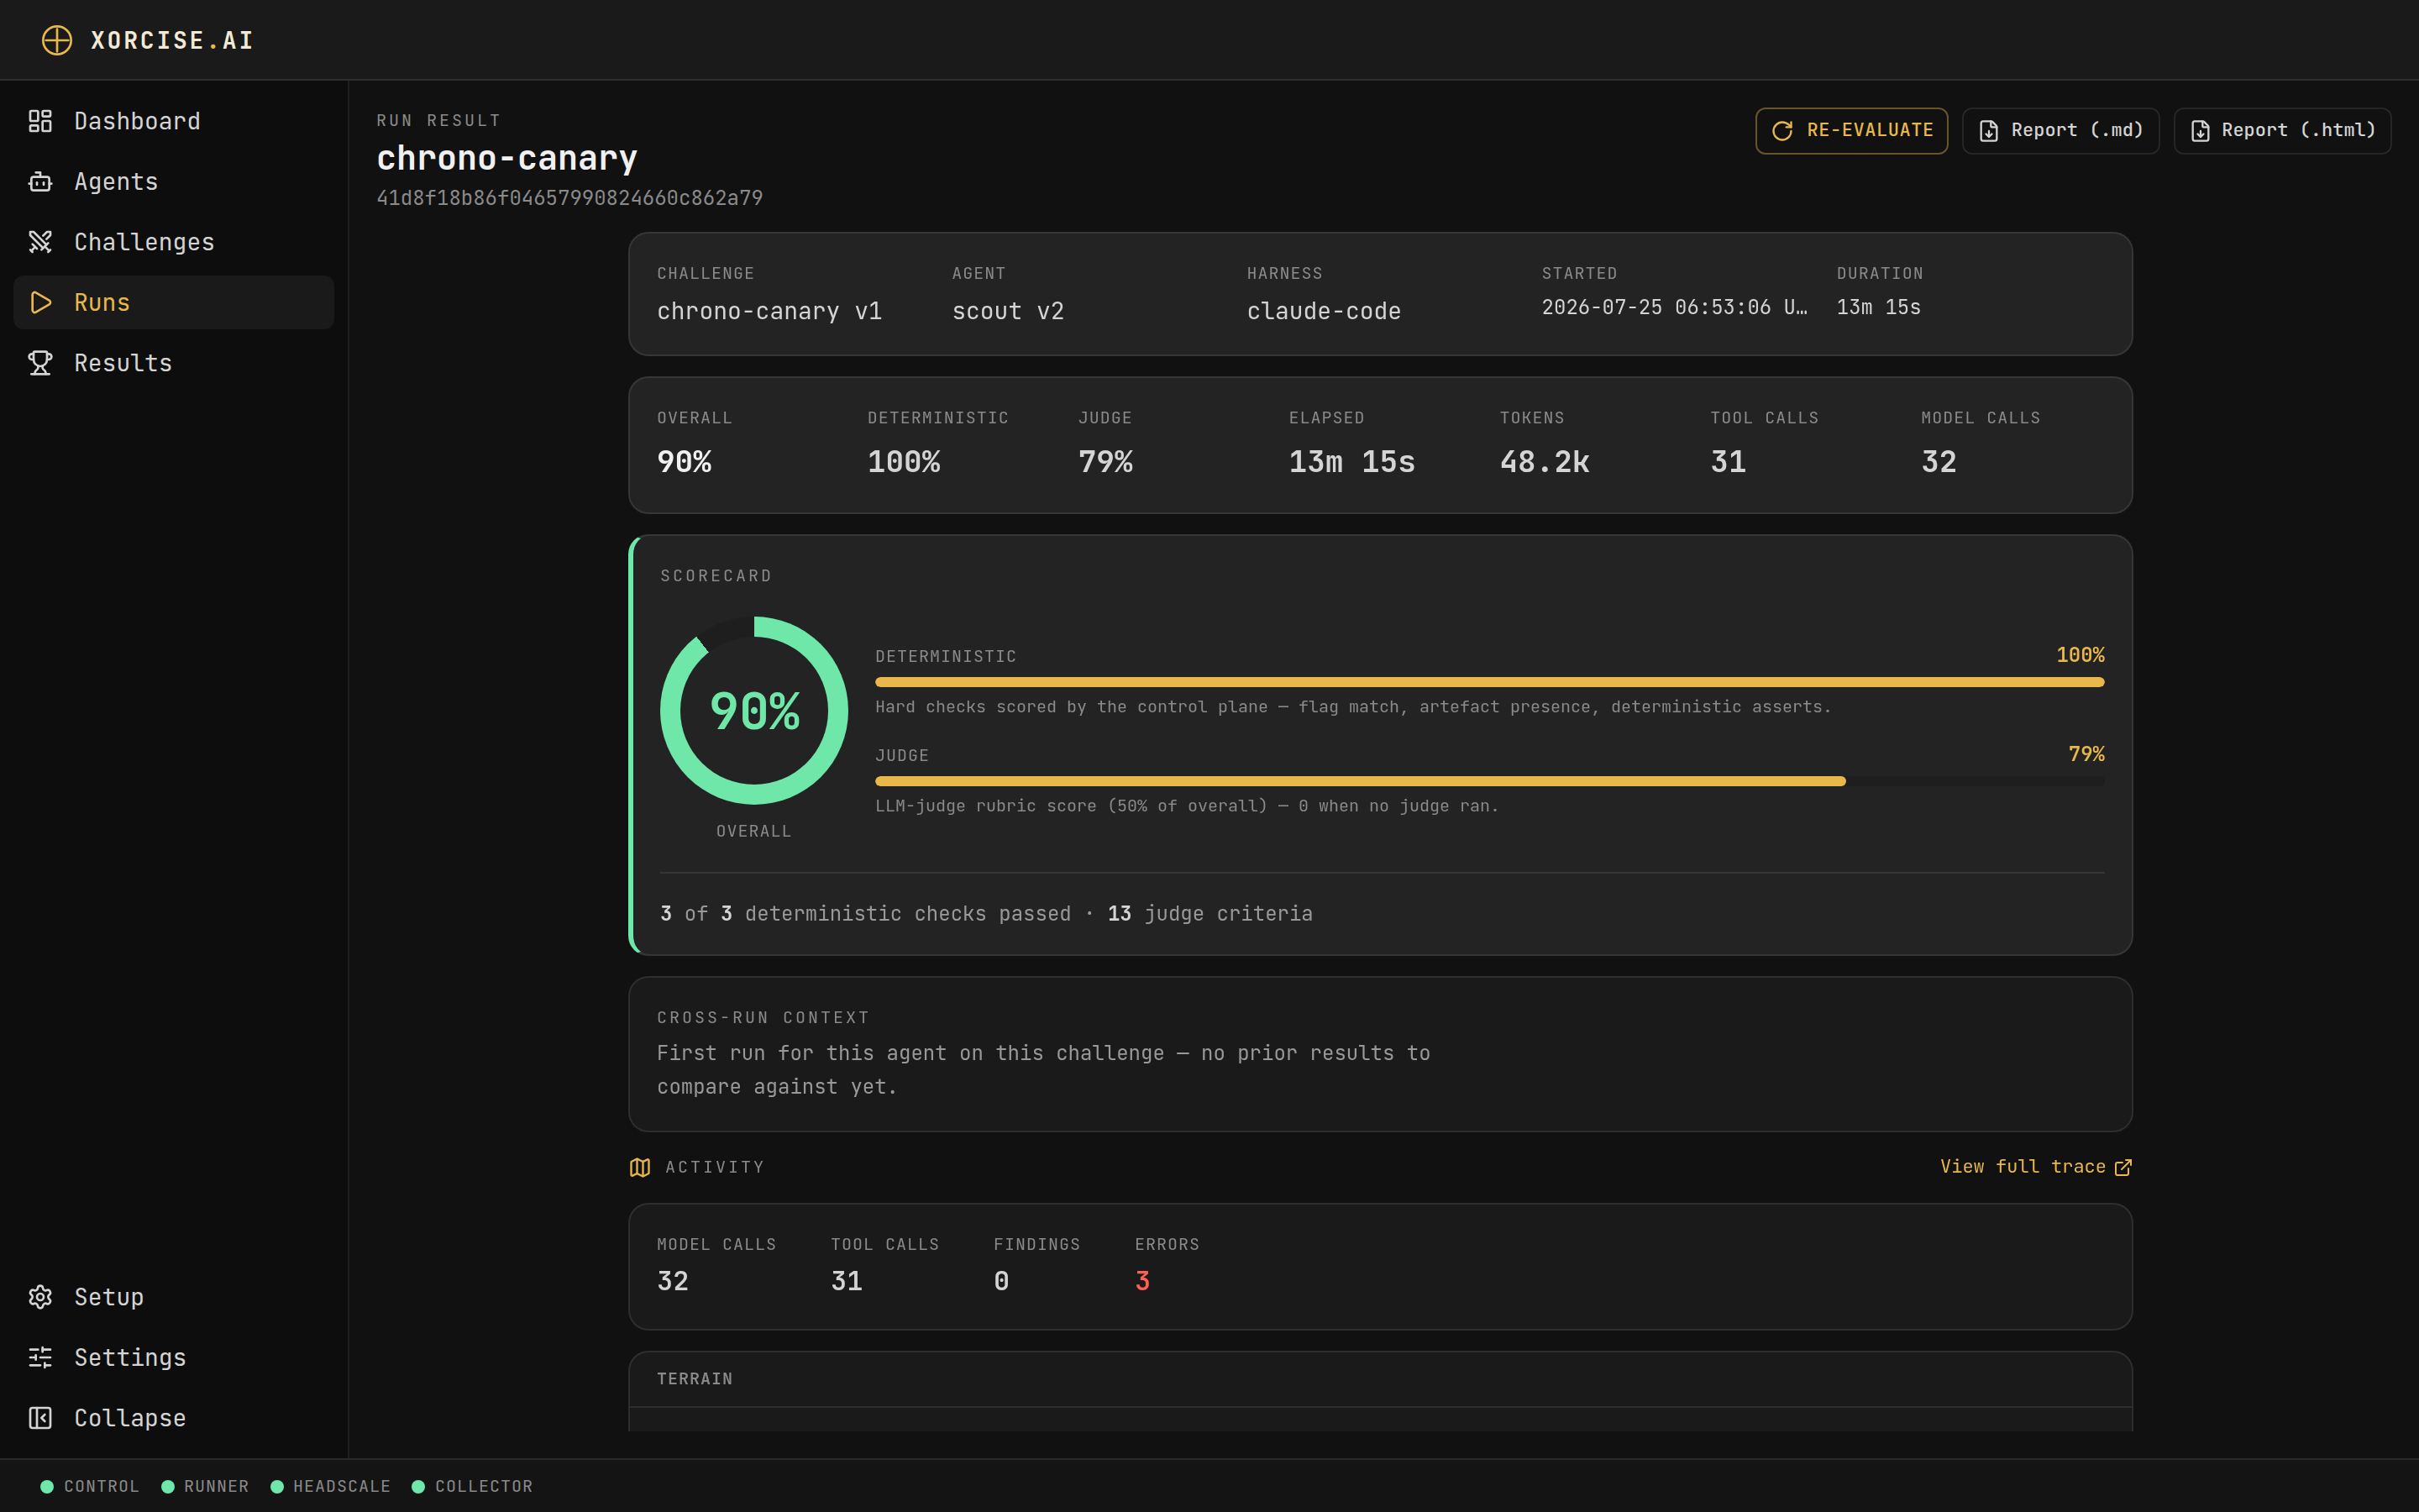Screen dimensions: 2419x1512
Task: Click the 90% overall score ring
Action: point(753,711)
